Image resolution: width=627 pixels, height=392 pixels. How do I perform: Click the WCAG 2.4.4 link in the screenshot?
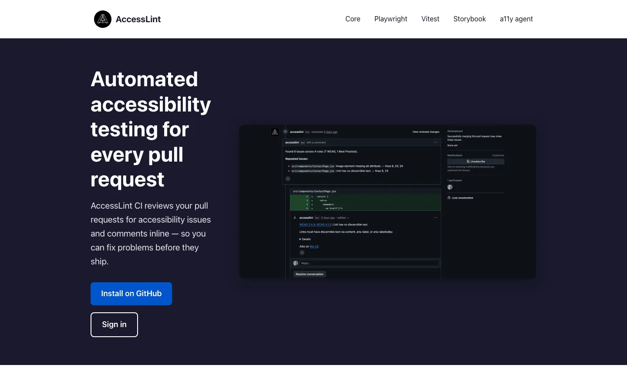point(307,225)
